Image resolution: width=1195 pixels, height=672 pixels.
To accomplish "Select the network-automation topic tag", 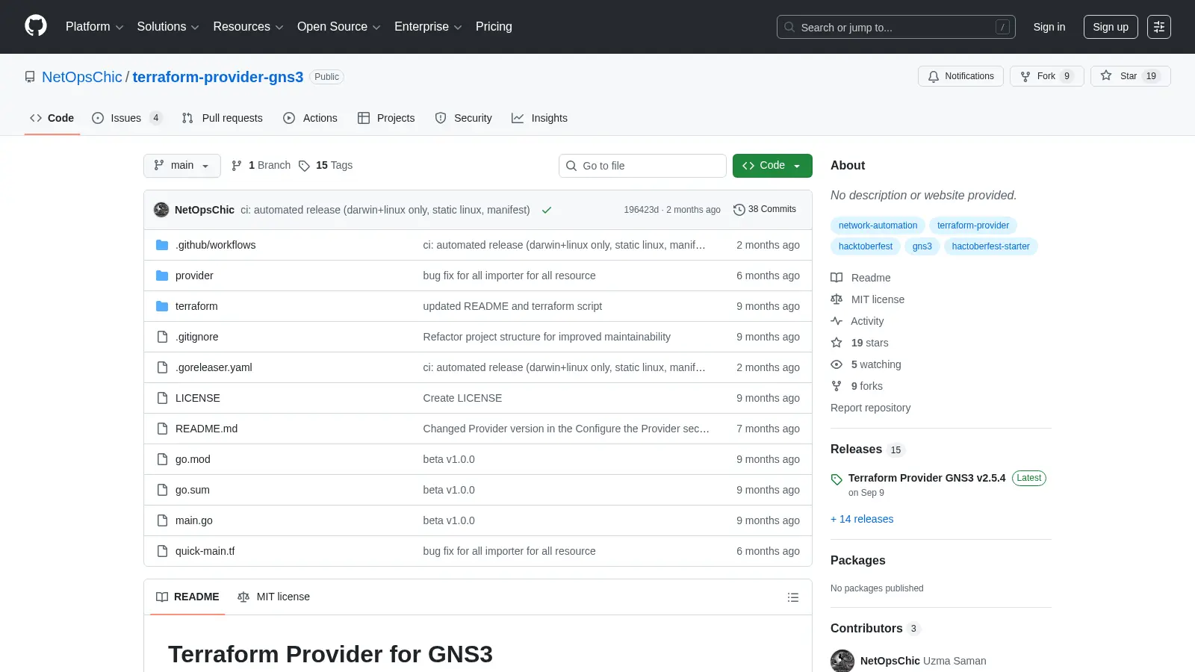I will (x=878, y=225).
